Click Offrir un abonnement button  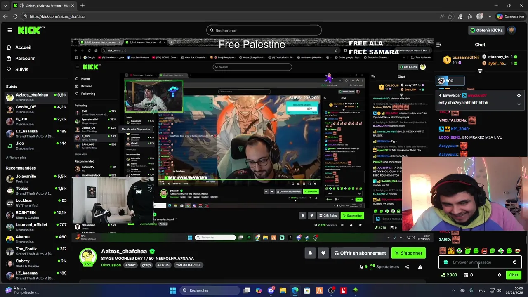point(360,253)
